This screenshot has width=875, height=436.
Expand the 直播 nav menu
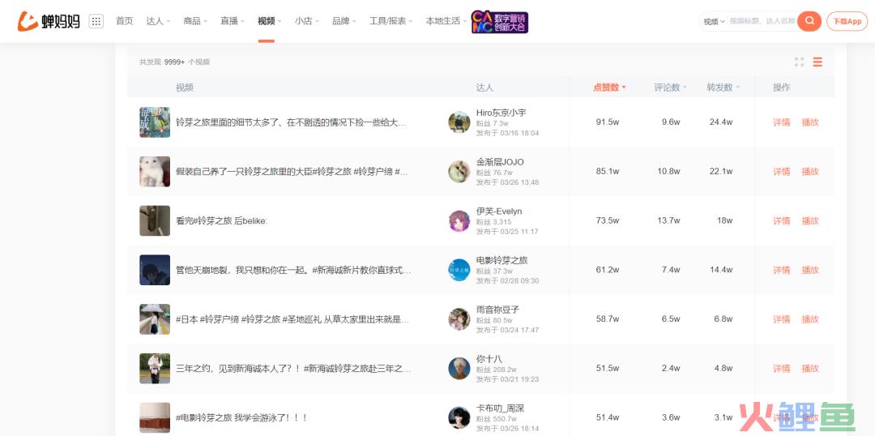coord(233,21)
